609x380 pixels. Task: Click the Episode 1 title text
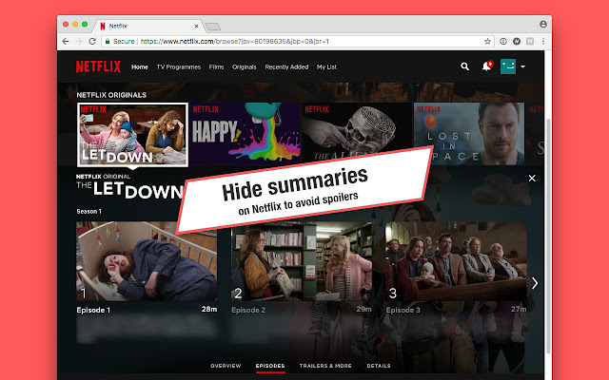click(x=93, y=310)
